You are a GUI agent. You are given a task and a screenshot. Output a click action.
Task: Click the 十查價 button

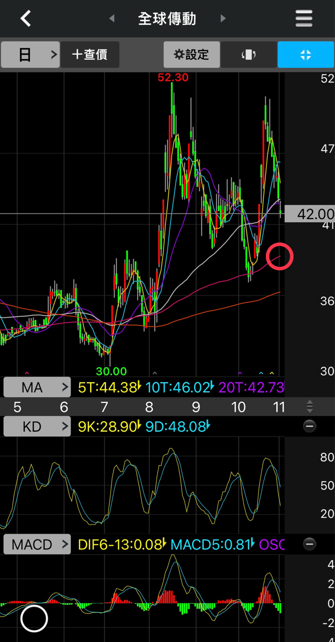point(90,55)
